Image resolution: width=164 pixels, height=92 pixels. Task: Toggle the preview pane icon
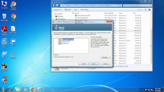click(145, 10)
